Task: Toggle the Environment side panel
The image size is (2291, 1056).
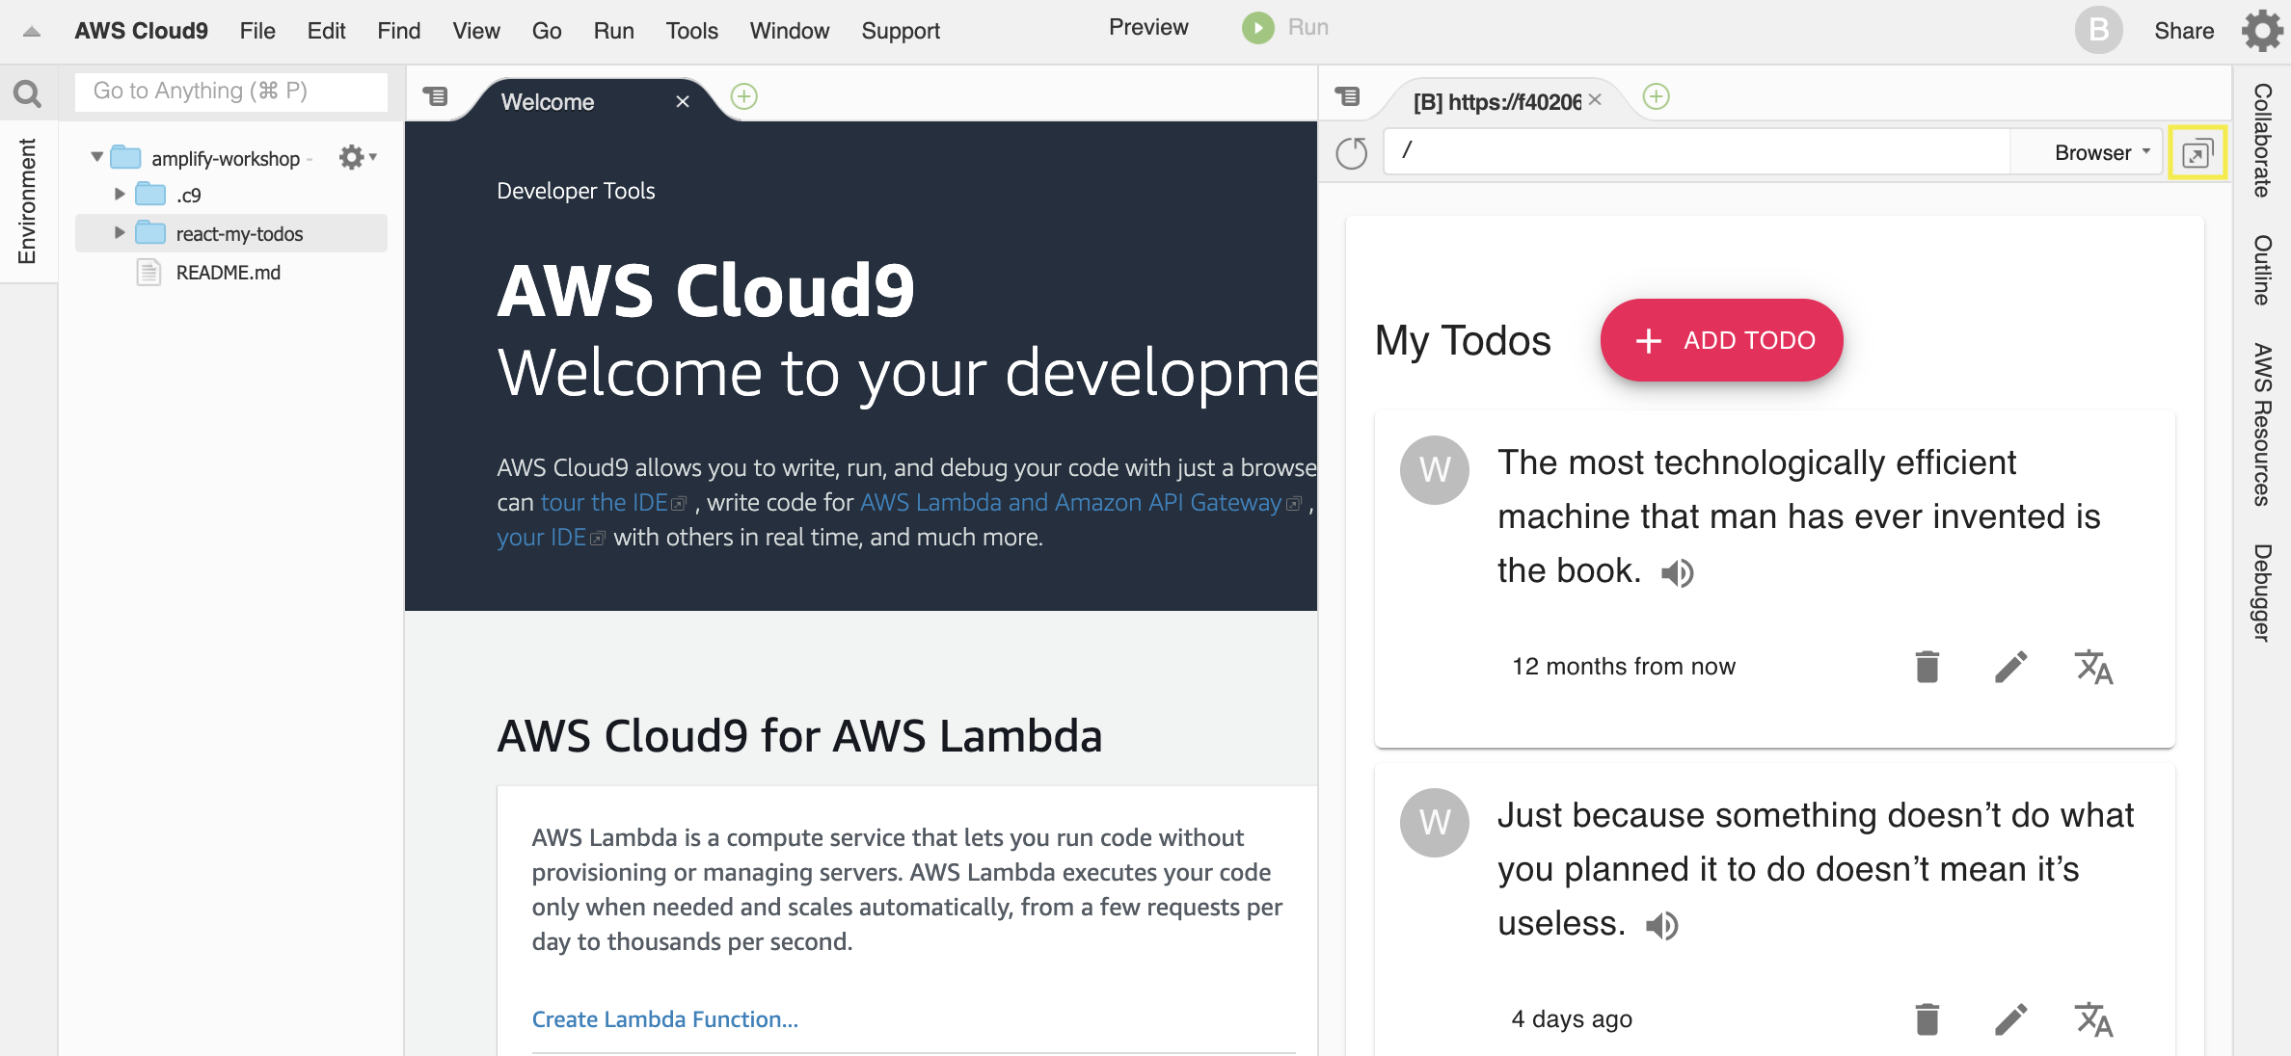Action: coord(27,200)
